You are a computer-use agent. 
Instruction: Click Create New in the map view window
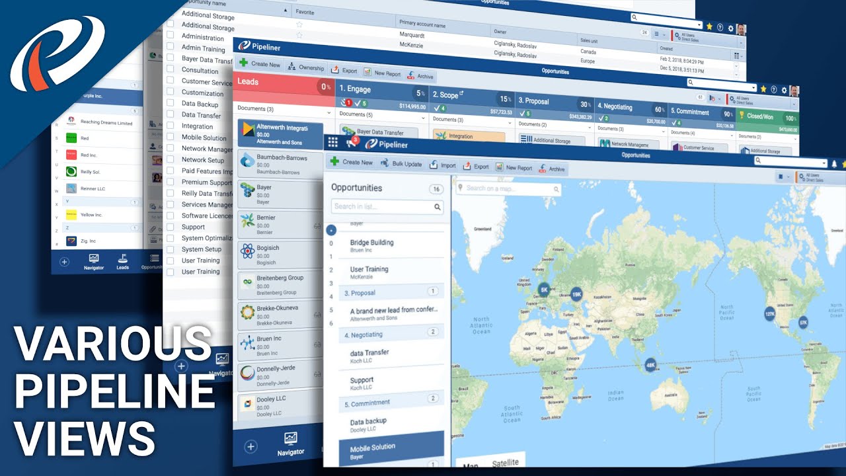click(352, 162)
